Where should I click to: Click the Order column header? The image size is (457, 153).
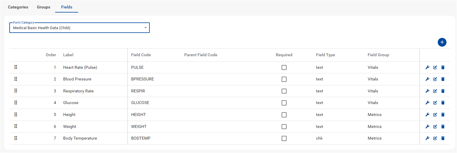(x=51, y=55)
